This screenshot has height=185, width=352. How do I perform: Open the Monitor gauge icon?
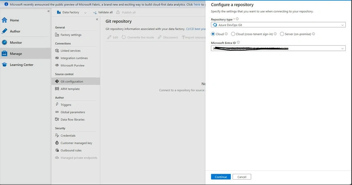5,42
